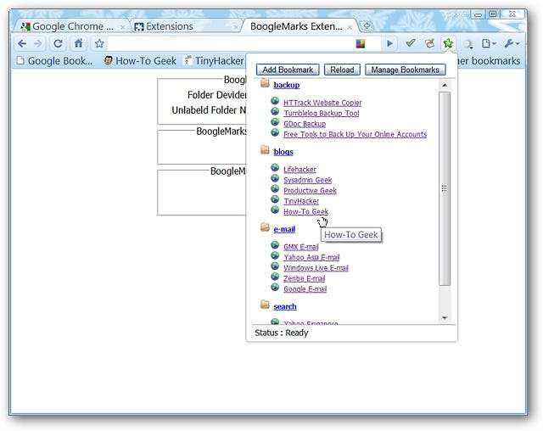The height and width of the screenshot is (431, 543).
Task: Click the BoogleMarks green star extension icon
Action: point(448,43)
